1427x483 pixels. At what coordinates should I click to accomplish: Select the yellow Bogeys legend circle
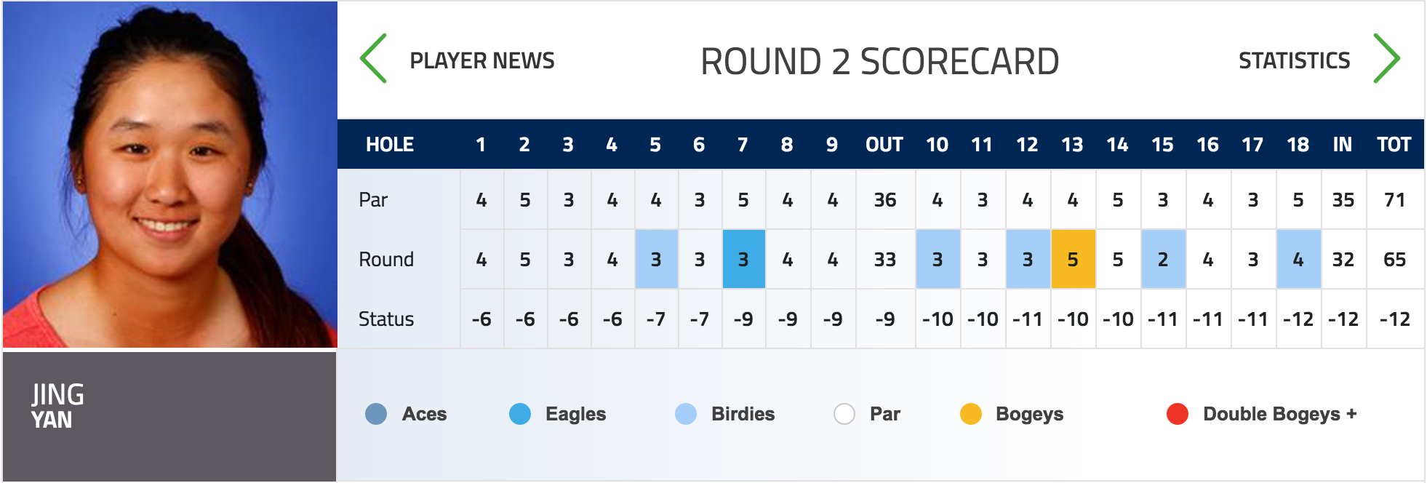971,414
